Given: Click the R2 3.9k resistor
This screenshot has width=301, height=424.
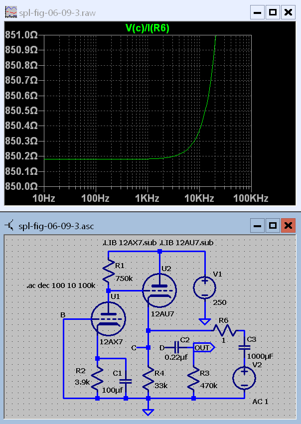Looking at the screenshot, I should click(x=97, y=377).
